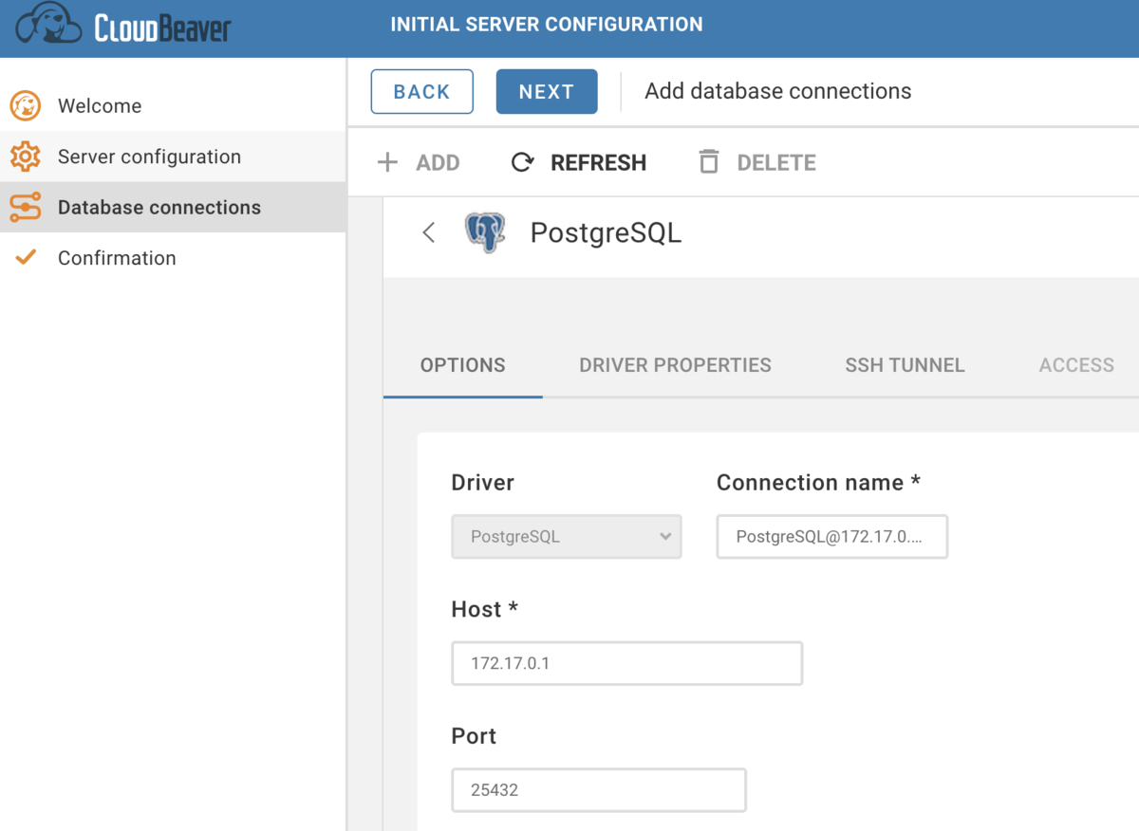Screen dimensions: 1139x831
Task: Click the Confirmation checkmark icon
Action: click(26, 257)
